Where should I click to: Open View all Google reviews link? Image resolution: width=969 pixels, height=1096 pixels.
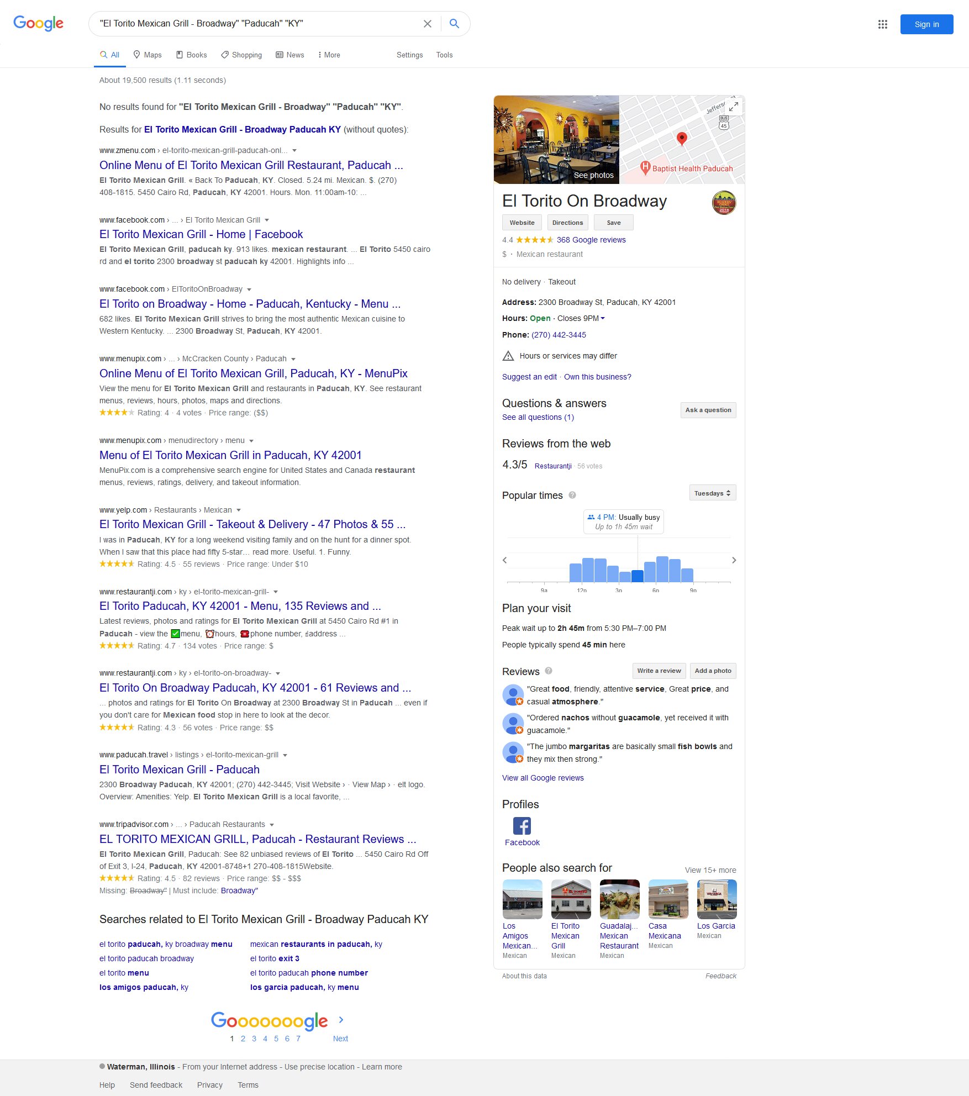tap(543, 778)
